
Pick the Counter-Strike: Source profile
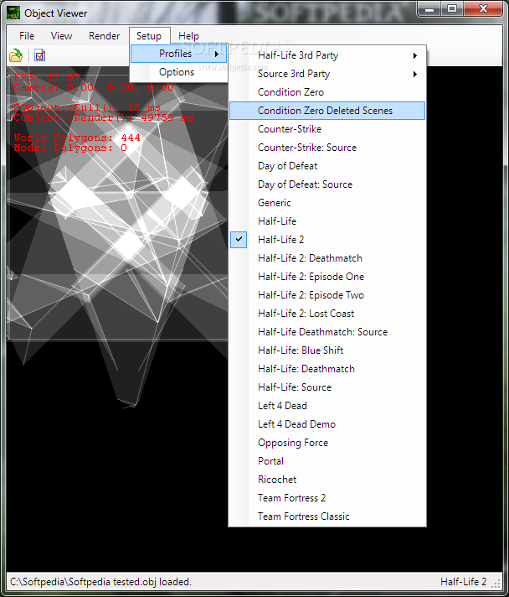click(x=327, y=148)
